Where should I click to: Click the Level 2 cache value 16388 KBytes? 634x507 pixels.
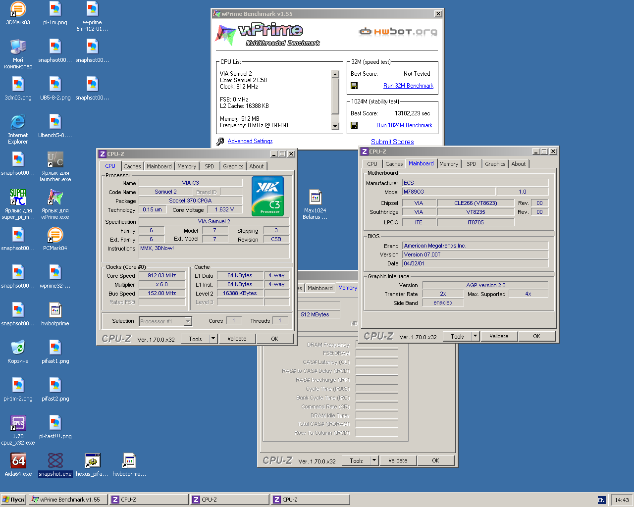(x=240, y=293)
